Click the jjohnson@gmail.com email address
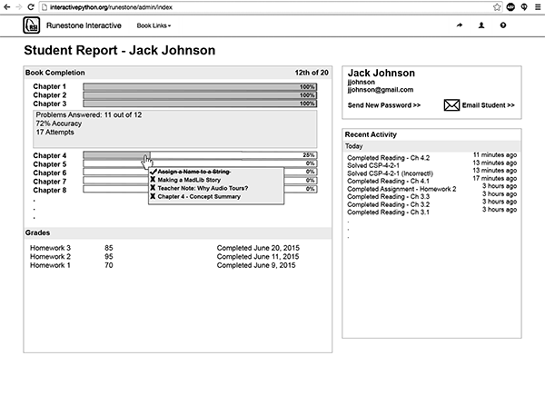 381,90
